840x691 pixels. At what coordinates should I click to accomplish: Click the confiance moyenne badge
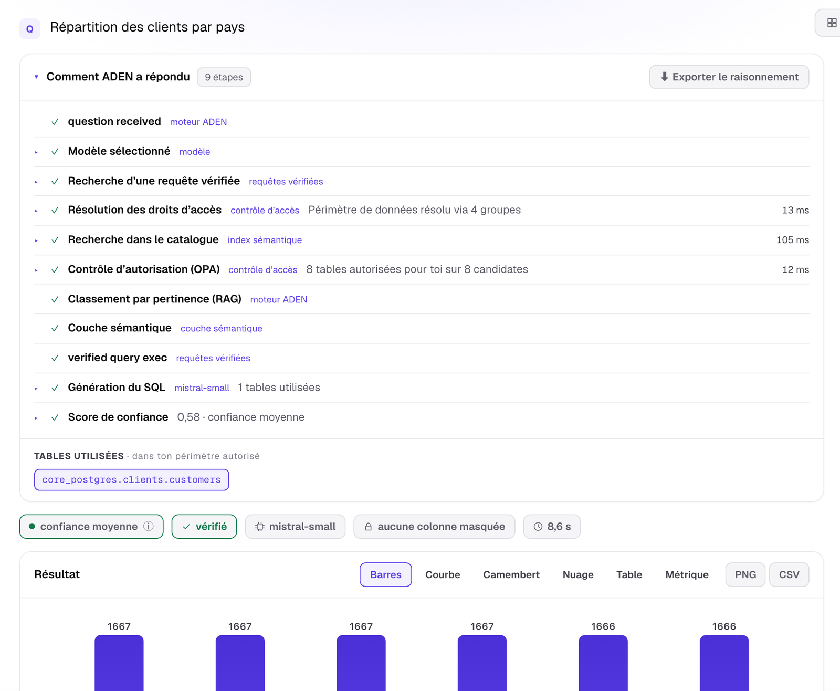pos(91,526)
